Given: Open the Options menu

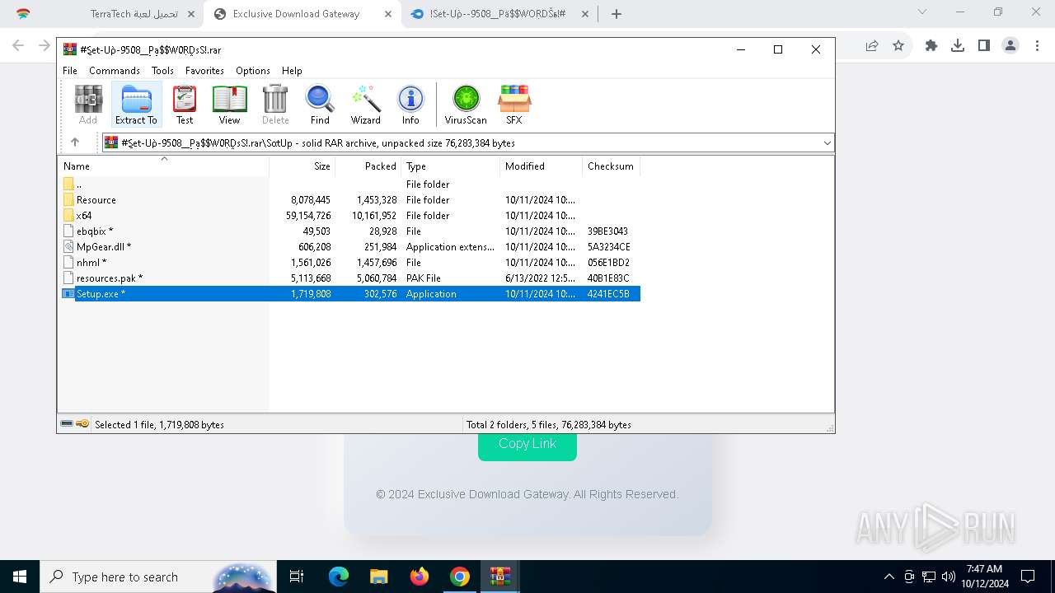Looking at the screenshot, I should pos(253,71).
